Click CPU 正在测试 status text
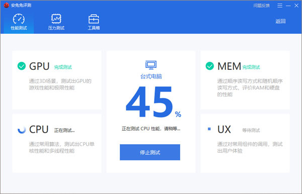 pyautogui.click(x=64, y=130)
